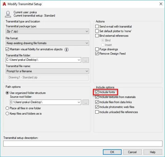Close the Modify Transmittal Setup dialog

tap(161, 4)
